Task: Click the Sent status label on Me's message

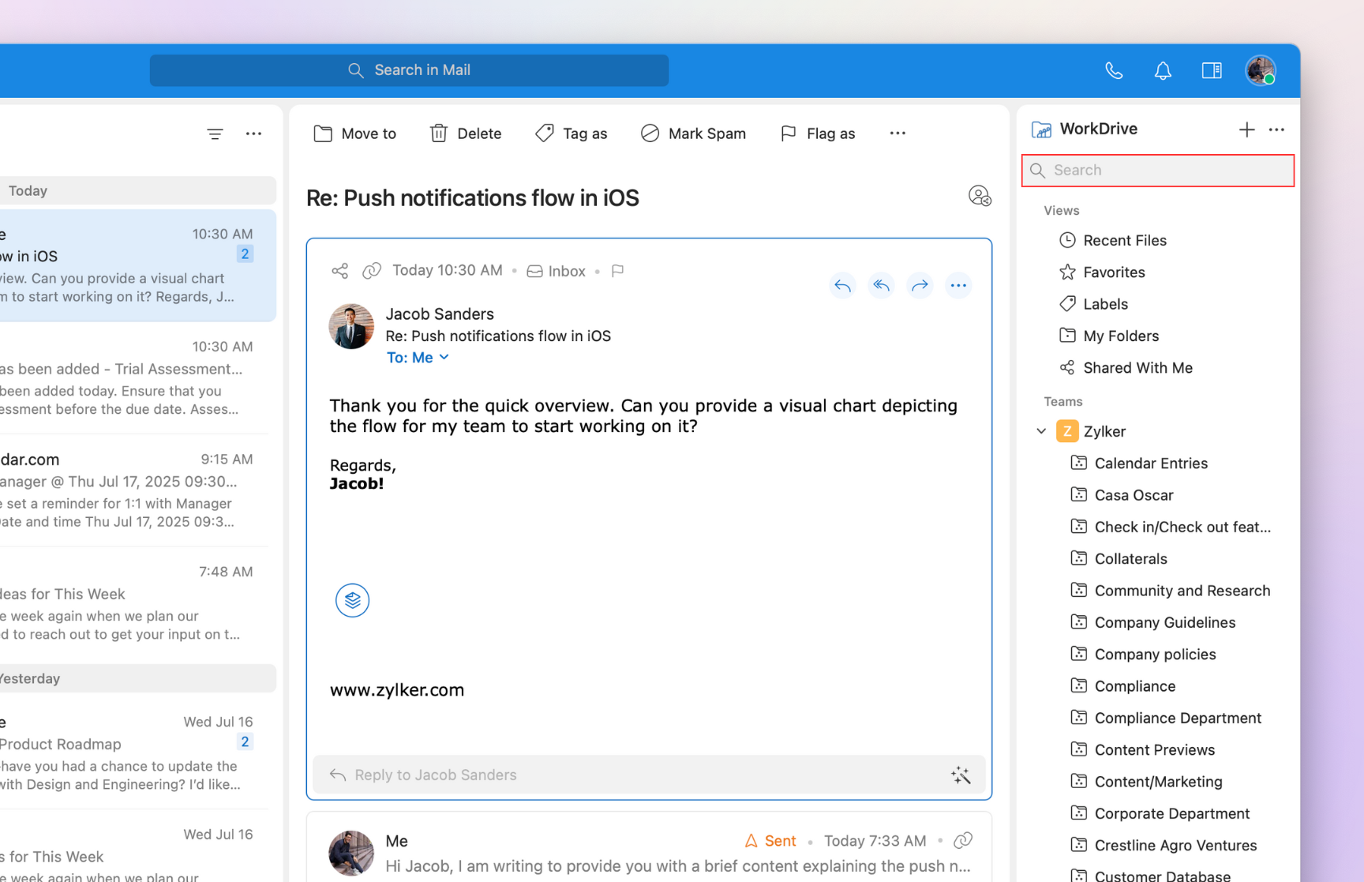Action: (x=770, y=841)
